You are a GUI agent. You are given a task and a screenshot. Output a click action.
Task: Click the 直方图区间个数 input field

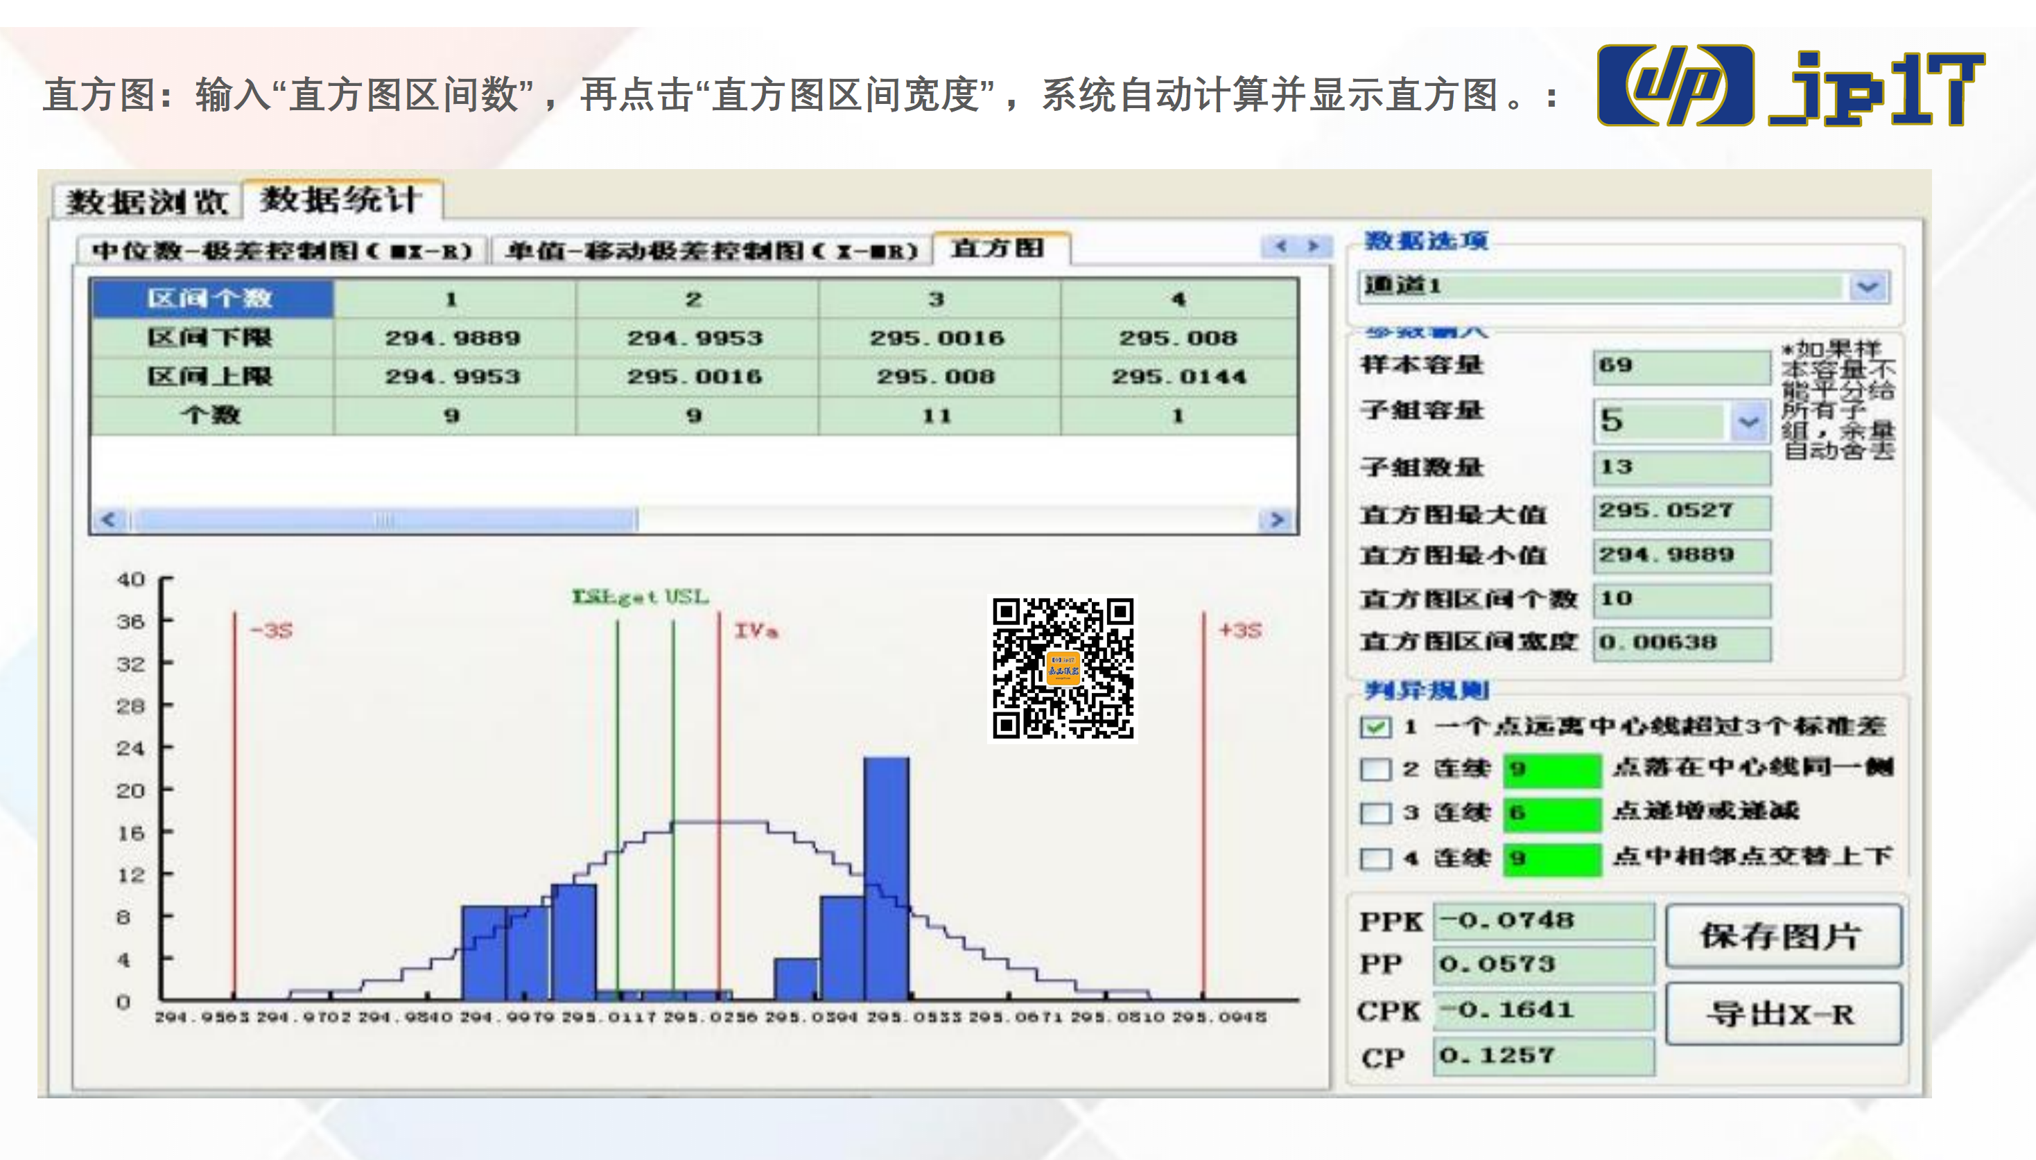[x=1682, y=599]
